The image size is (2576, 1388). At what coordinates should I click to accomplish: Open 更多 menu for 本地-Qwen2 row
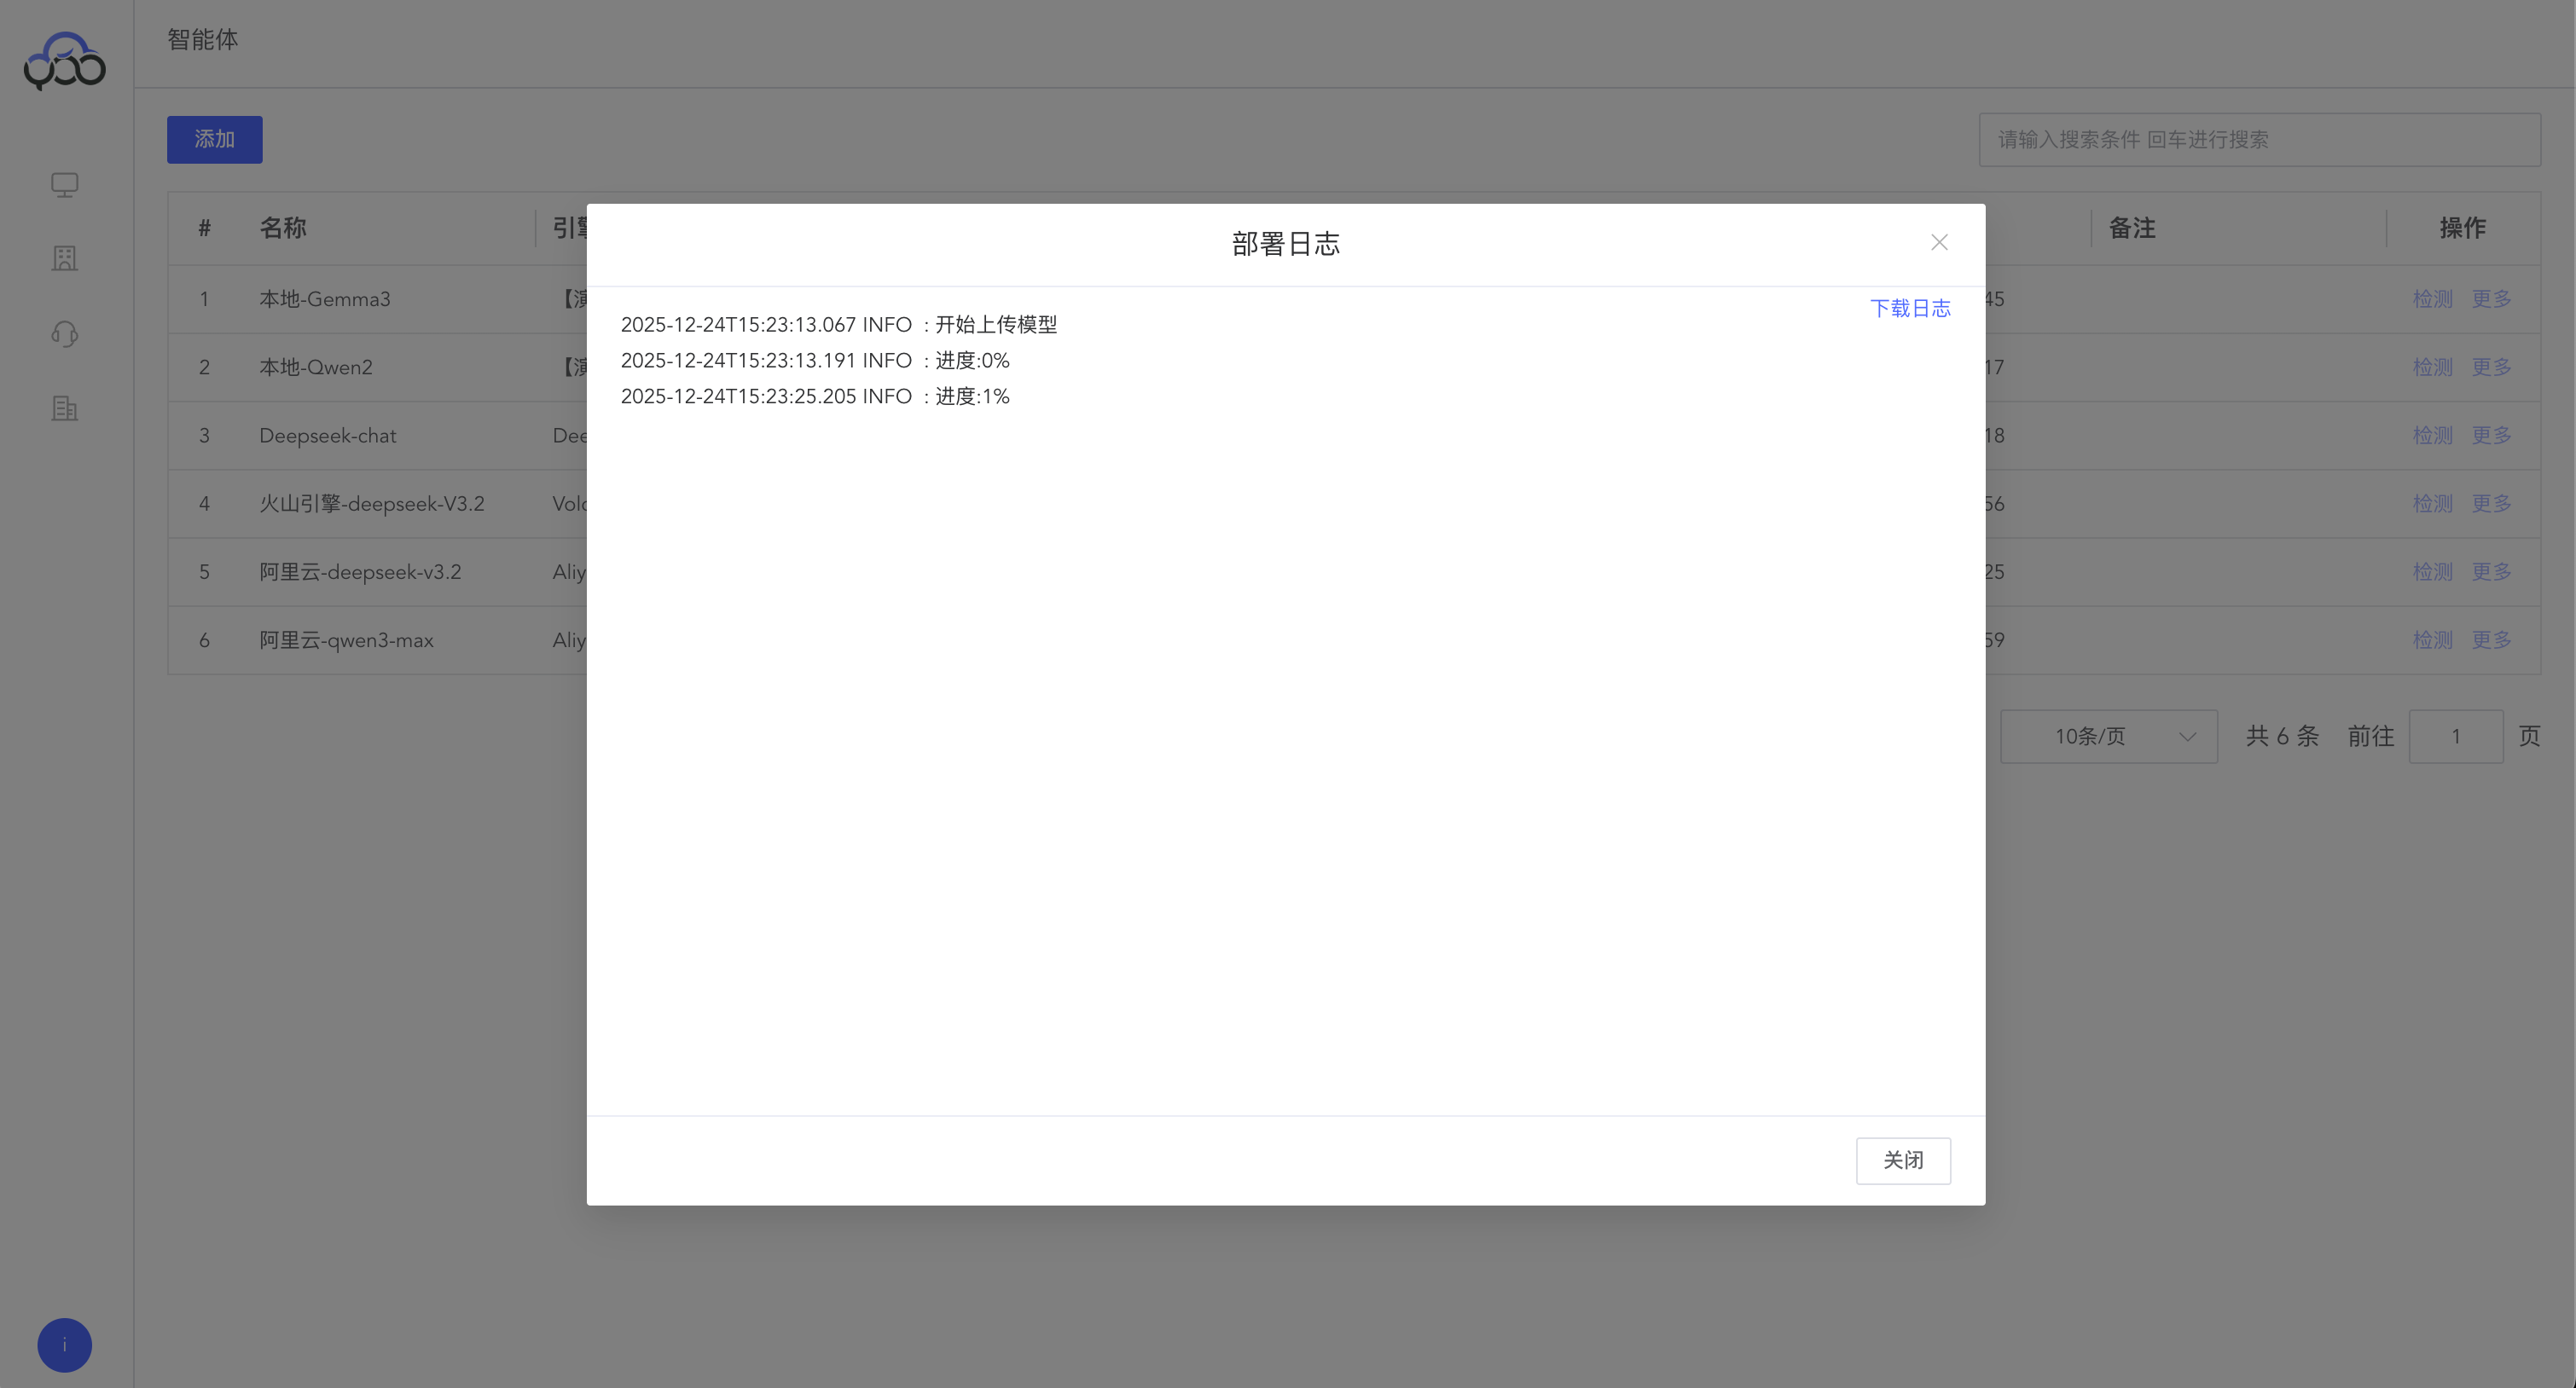click(x=2491, y=367)
